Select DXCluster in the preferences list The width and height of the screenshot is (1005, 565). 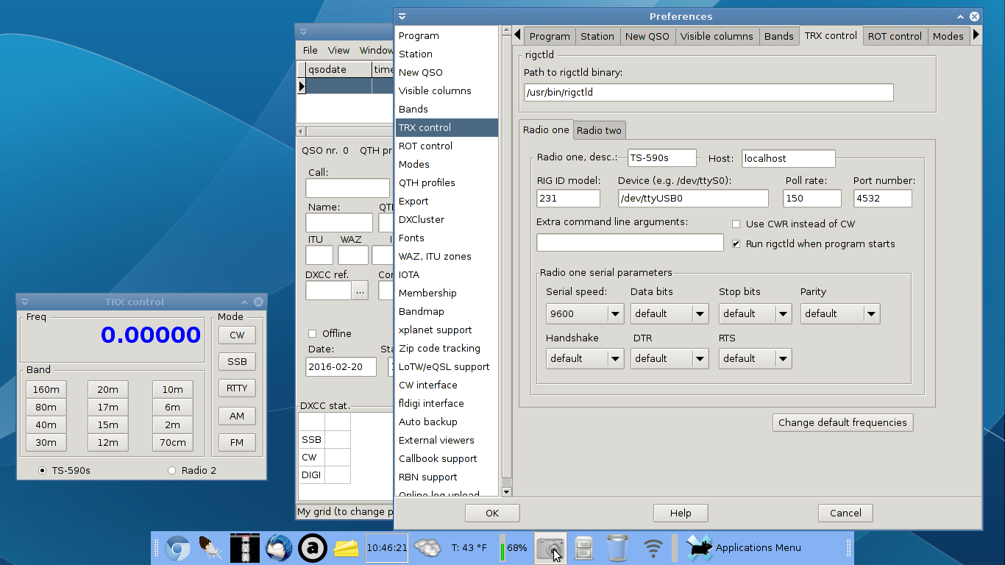coord(447,220)
